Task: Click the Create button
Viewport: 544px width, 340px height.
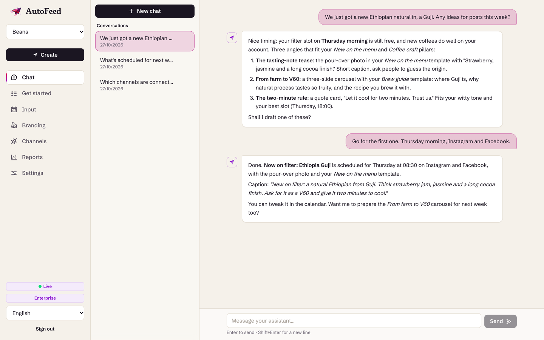Action: pyautogui.click(x=45, y=55)
